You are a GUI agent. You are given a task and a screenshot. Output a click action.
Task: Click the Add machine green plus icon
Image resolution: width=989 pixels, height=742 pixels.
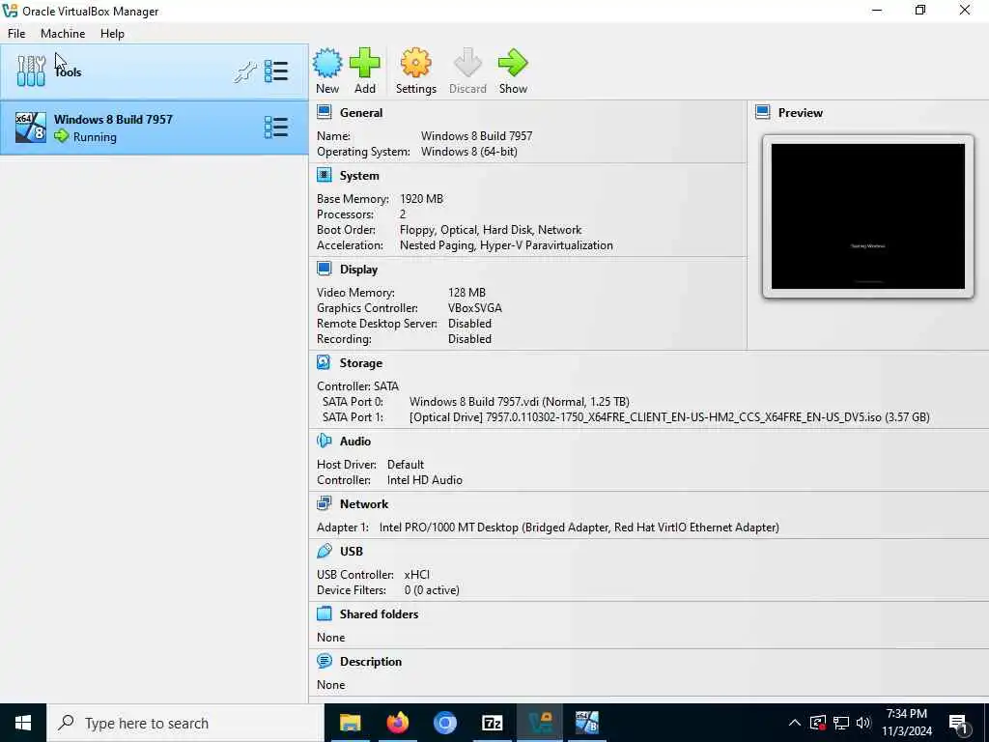click(364, 63)
